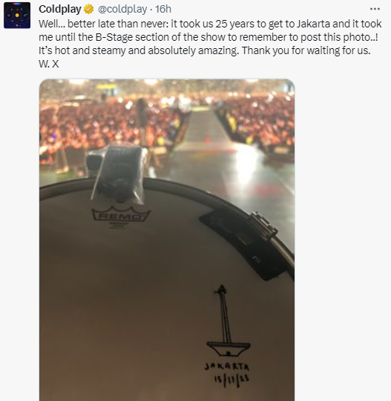391x401 pixels.
Task: Click the Coldplay display name
Action: (60, 9)
